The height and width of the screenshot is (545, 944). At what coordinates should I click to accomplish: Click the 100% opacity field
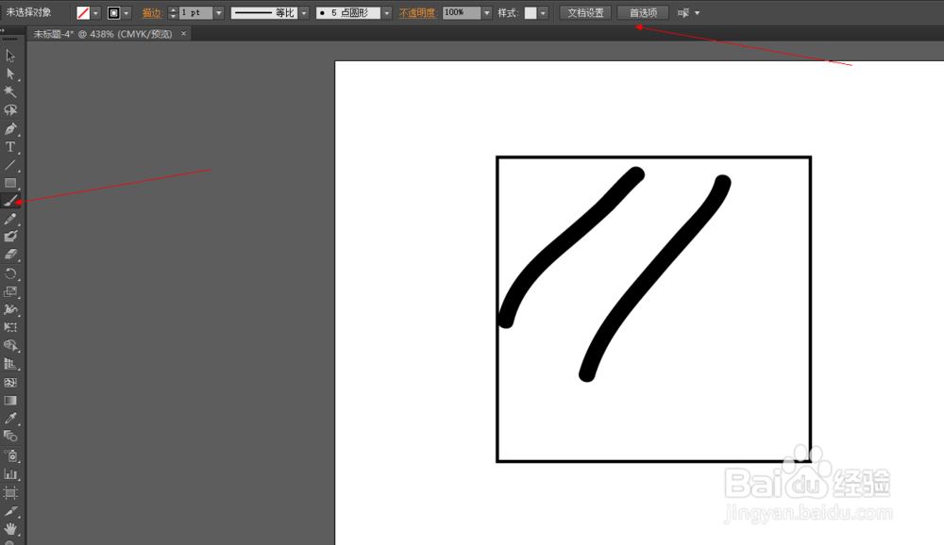click(x=462, y=12)
